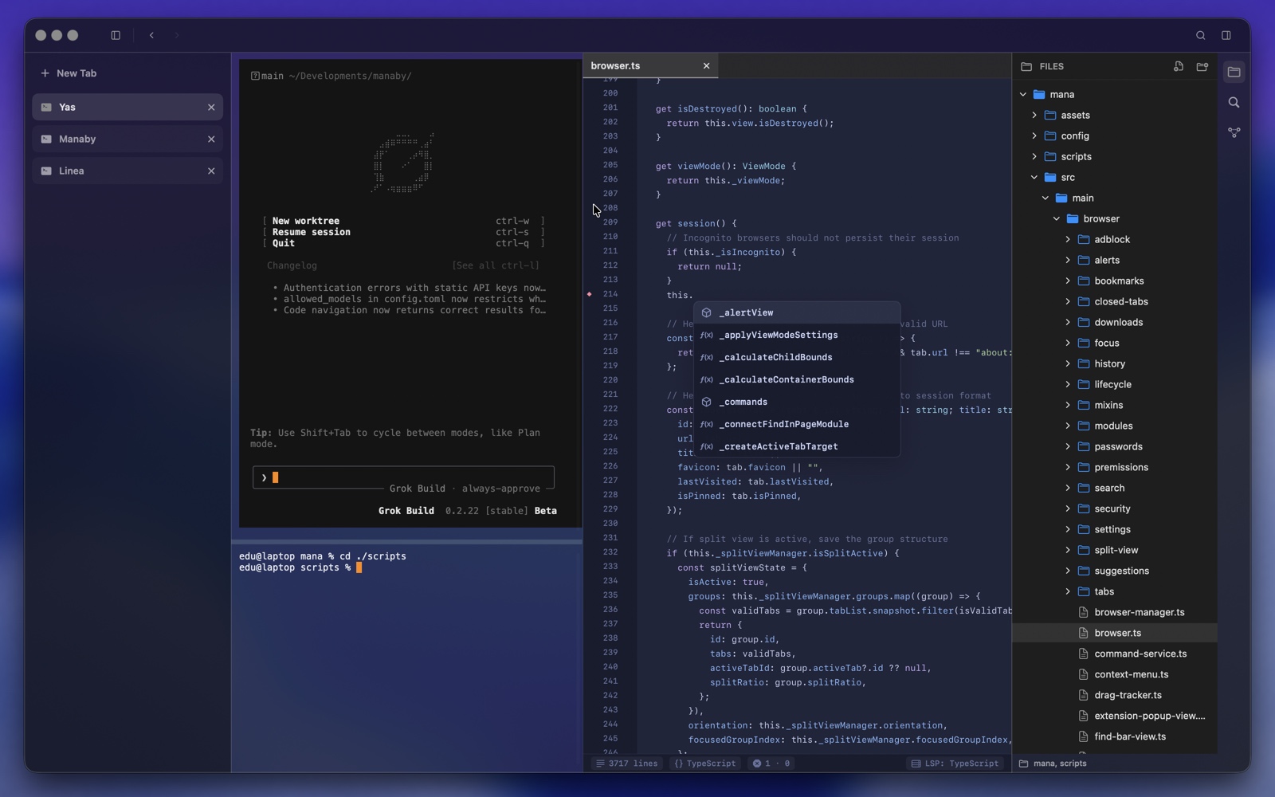Collapse the browser folder
1275x797 pixels.
coord(1057,218)
